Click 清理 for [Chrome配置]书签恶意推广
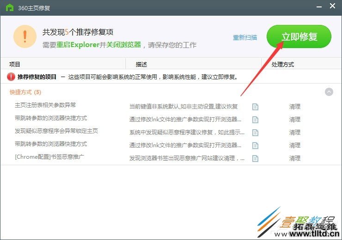Viewport: 342px width, 240px height. tap(295, 158)
